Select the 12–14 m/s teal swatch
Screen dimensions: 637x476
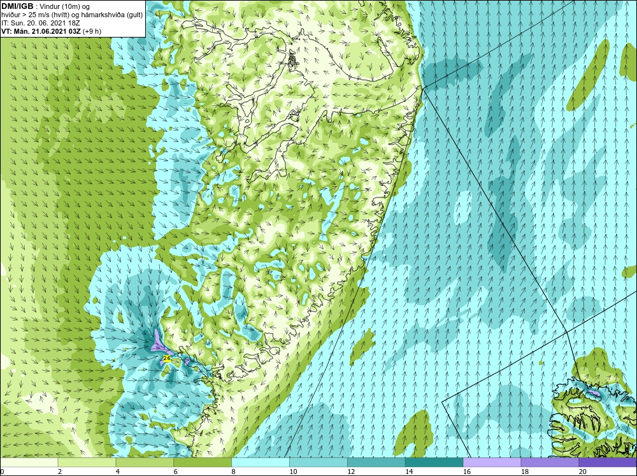coord(376,462)
